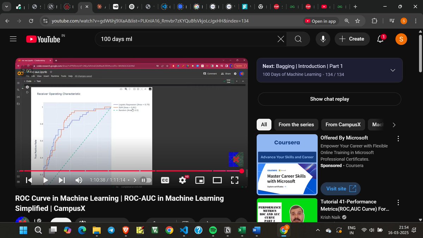Image resolution: width=423 pixels, height=238 pixels.
Task: Toggle closed captions (CC)
Action: click(x=165, y=180)
